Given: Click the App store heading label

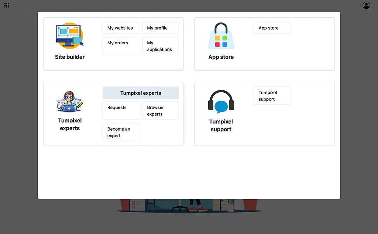Looking at the screenshot, I should 221,57.
